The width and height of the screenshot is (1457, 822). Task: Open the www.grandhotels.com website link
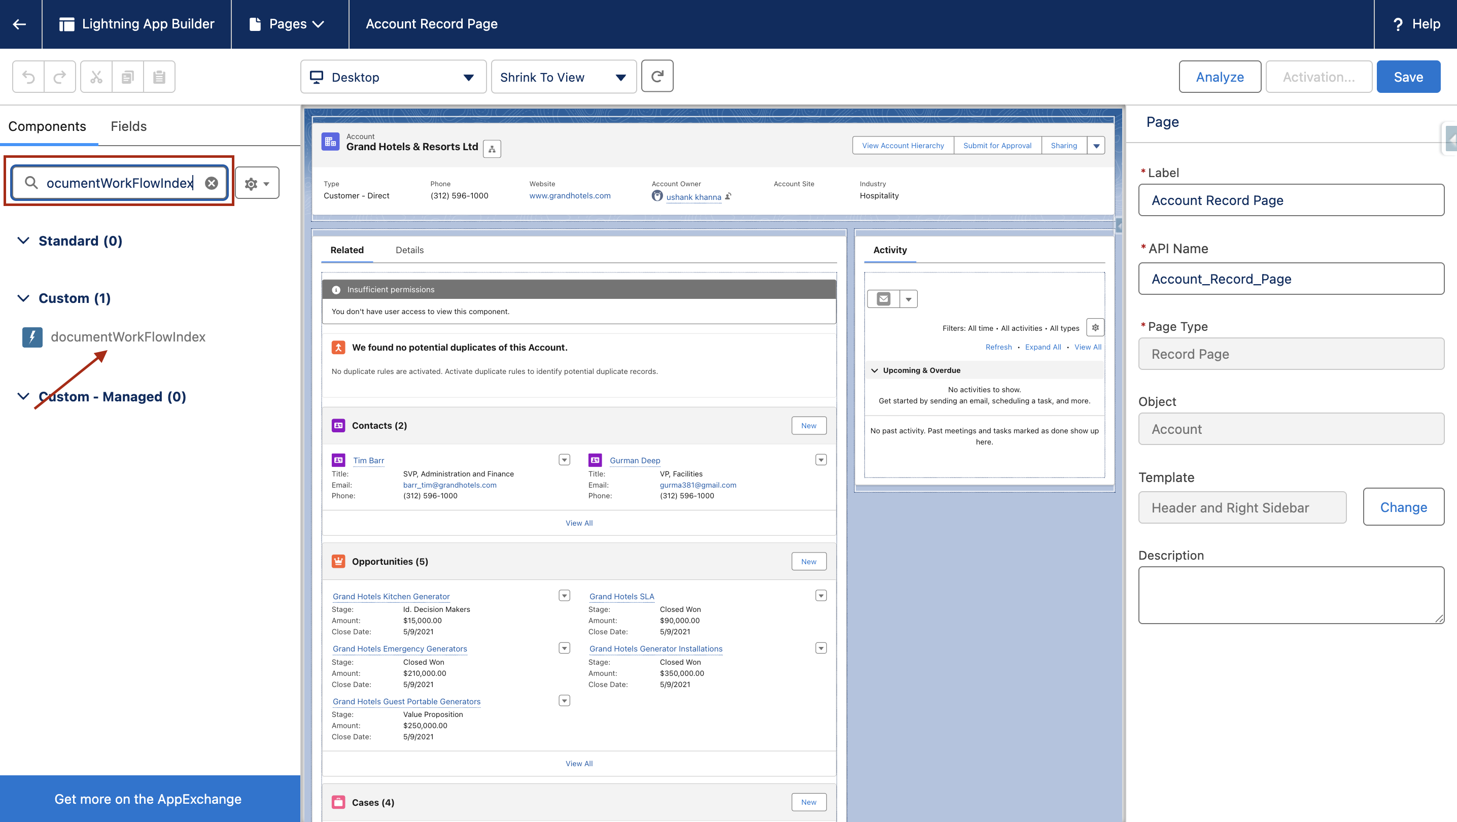click(x=570, y=196)
